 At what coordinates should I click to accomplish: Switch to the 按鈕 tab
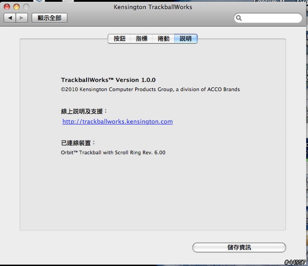[x=119, y=38]
